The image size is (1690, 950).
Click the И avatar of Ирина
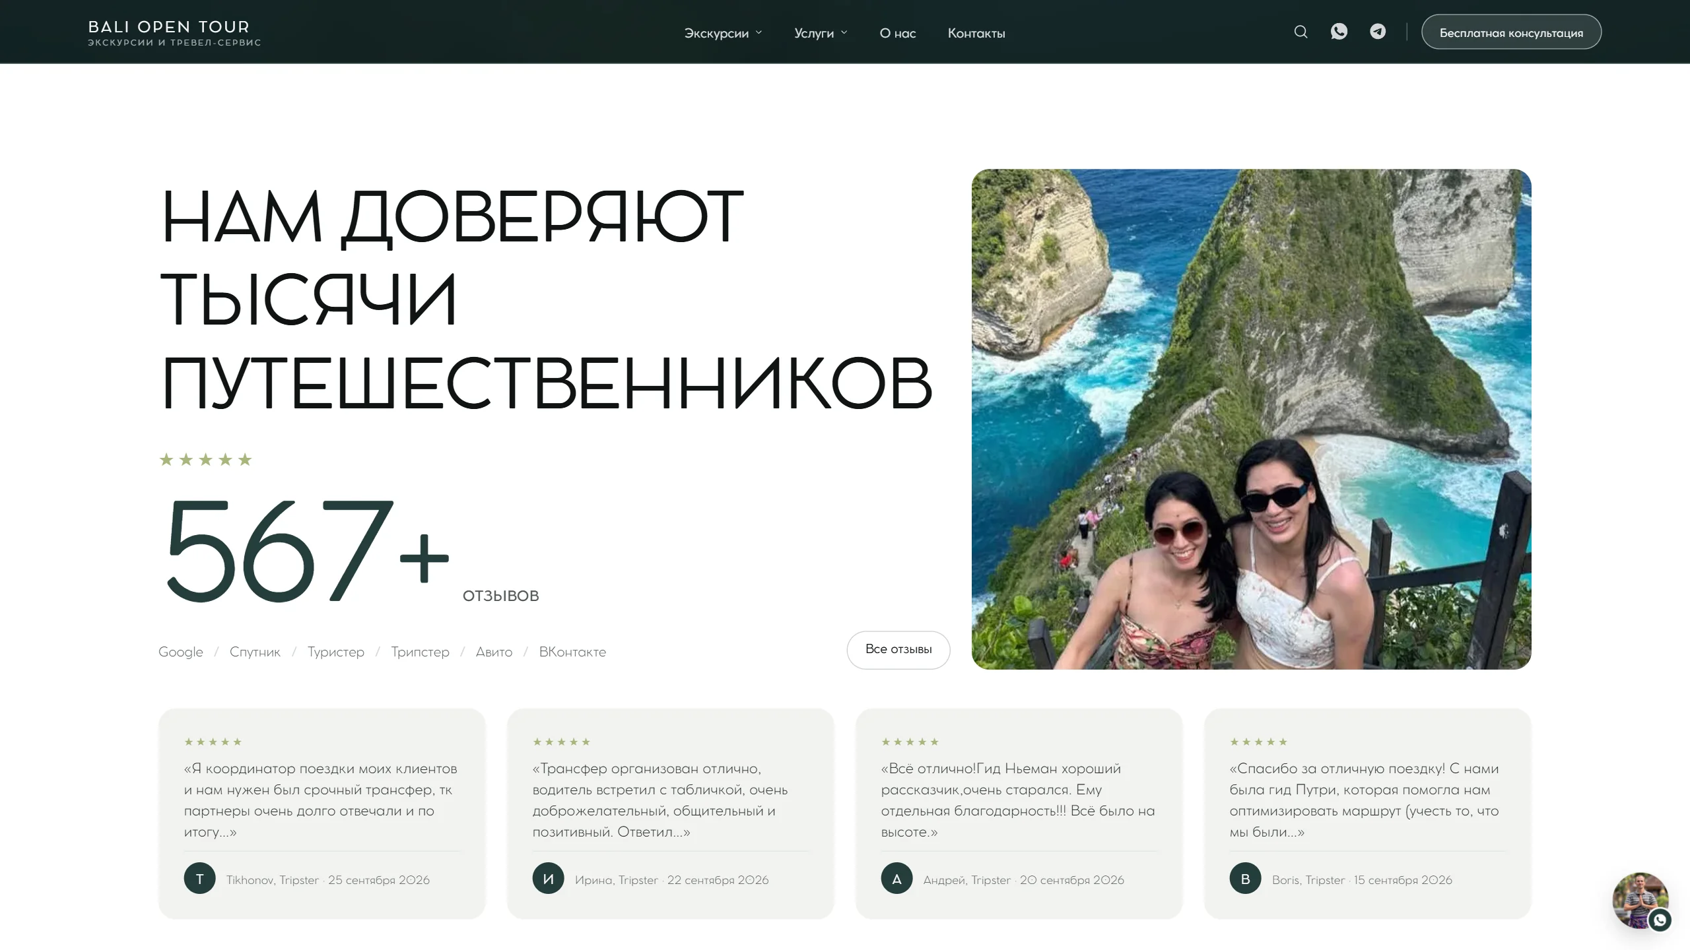pyautogui.click(x=549, y=879)
